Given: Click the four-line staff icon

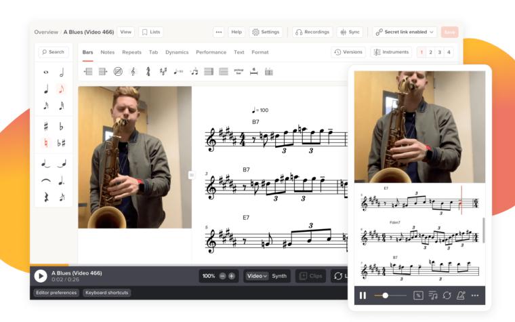Looking at the screenshot, I should tap(224, 71).
